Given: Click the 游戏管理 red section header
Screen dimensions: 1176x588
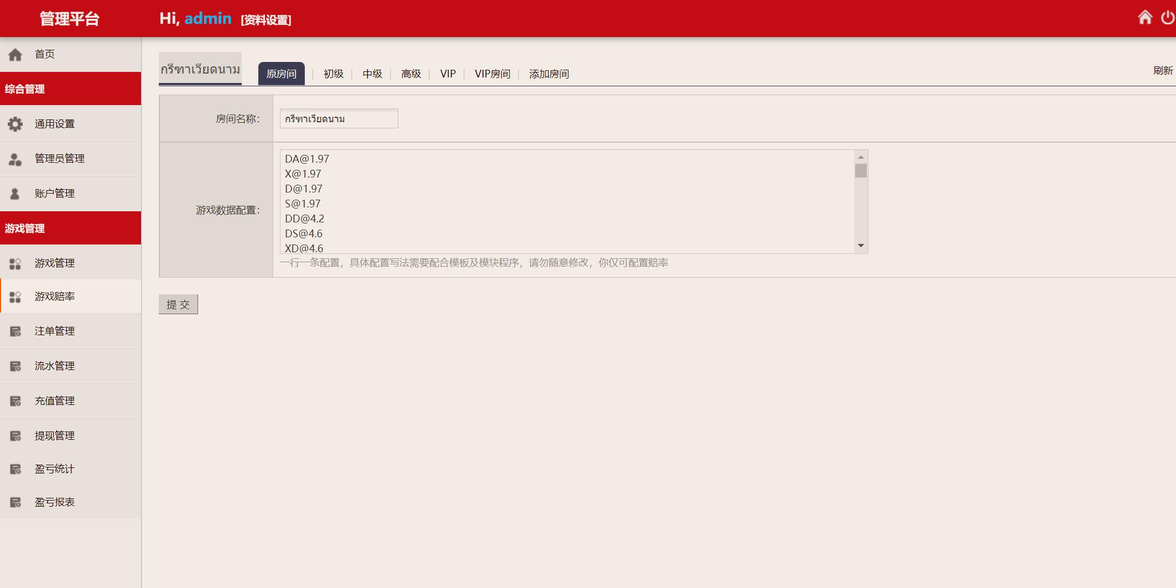Looking at the screenshot, I should [70, 228].
